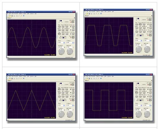Close Demo 1 document in sine-wave window
Image resolution: width=158 pixels, height=129 pixels.
click(74, 18)
